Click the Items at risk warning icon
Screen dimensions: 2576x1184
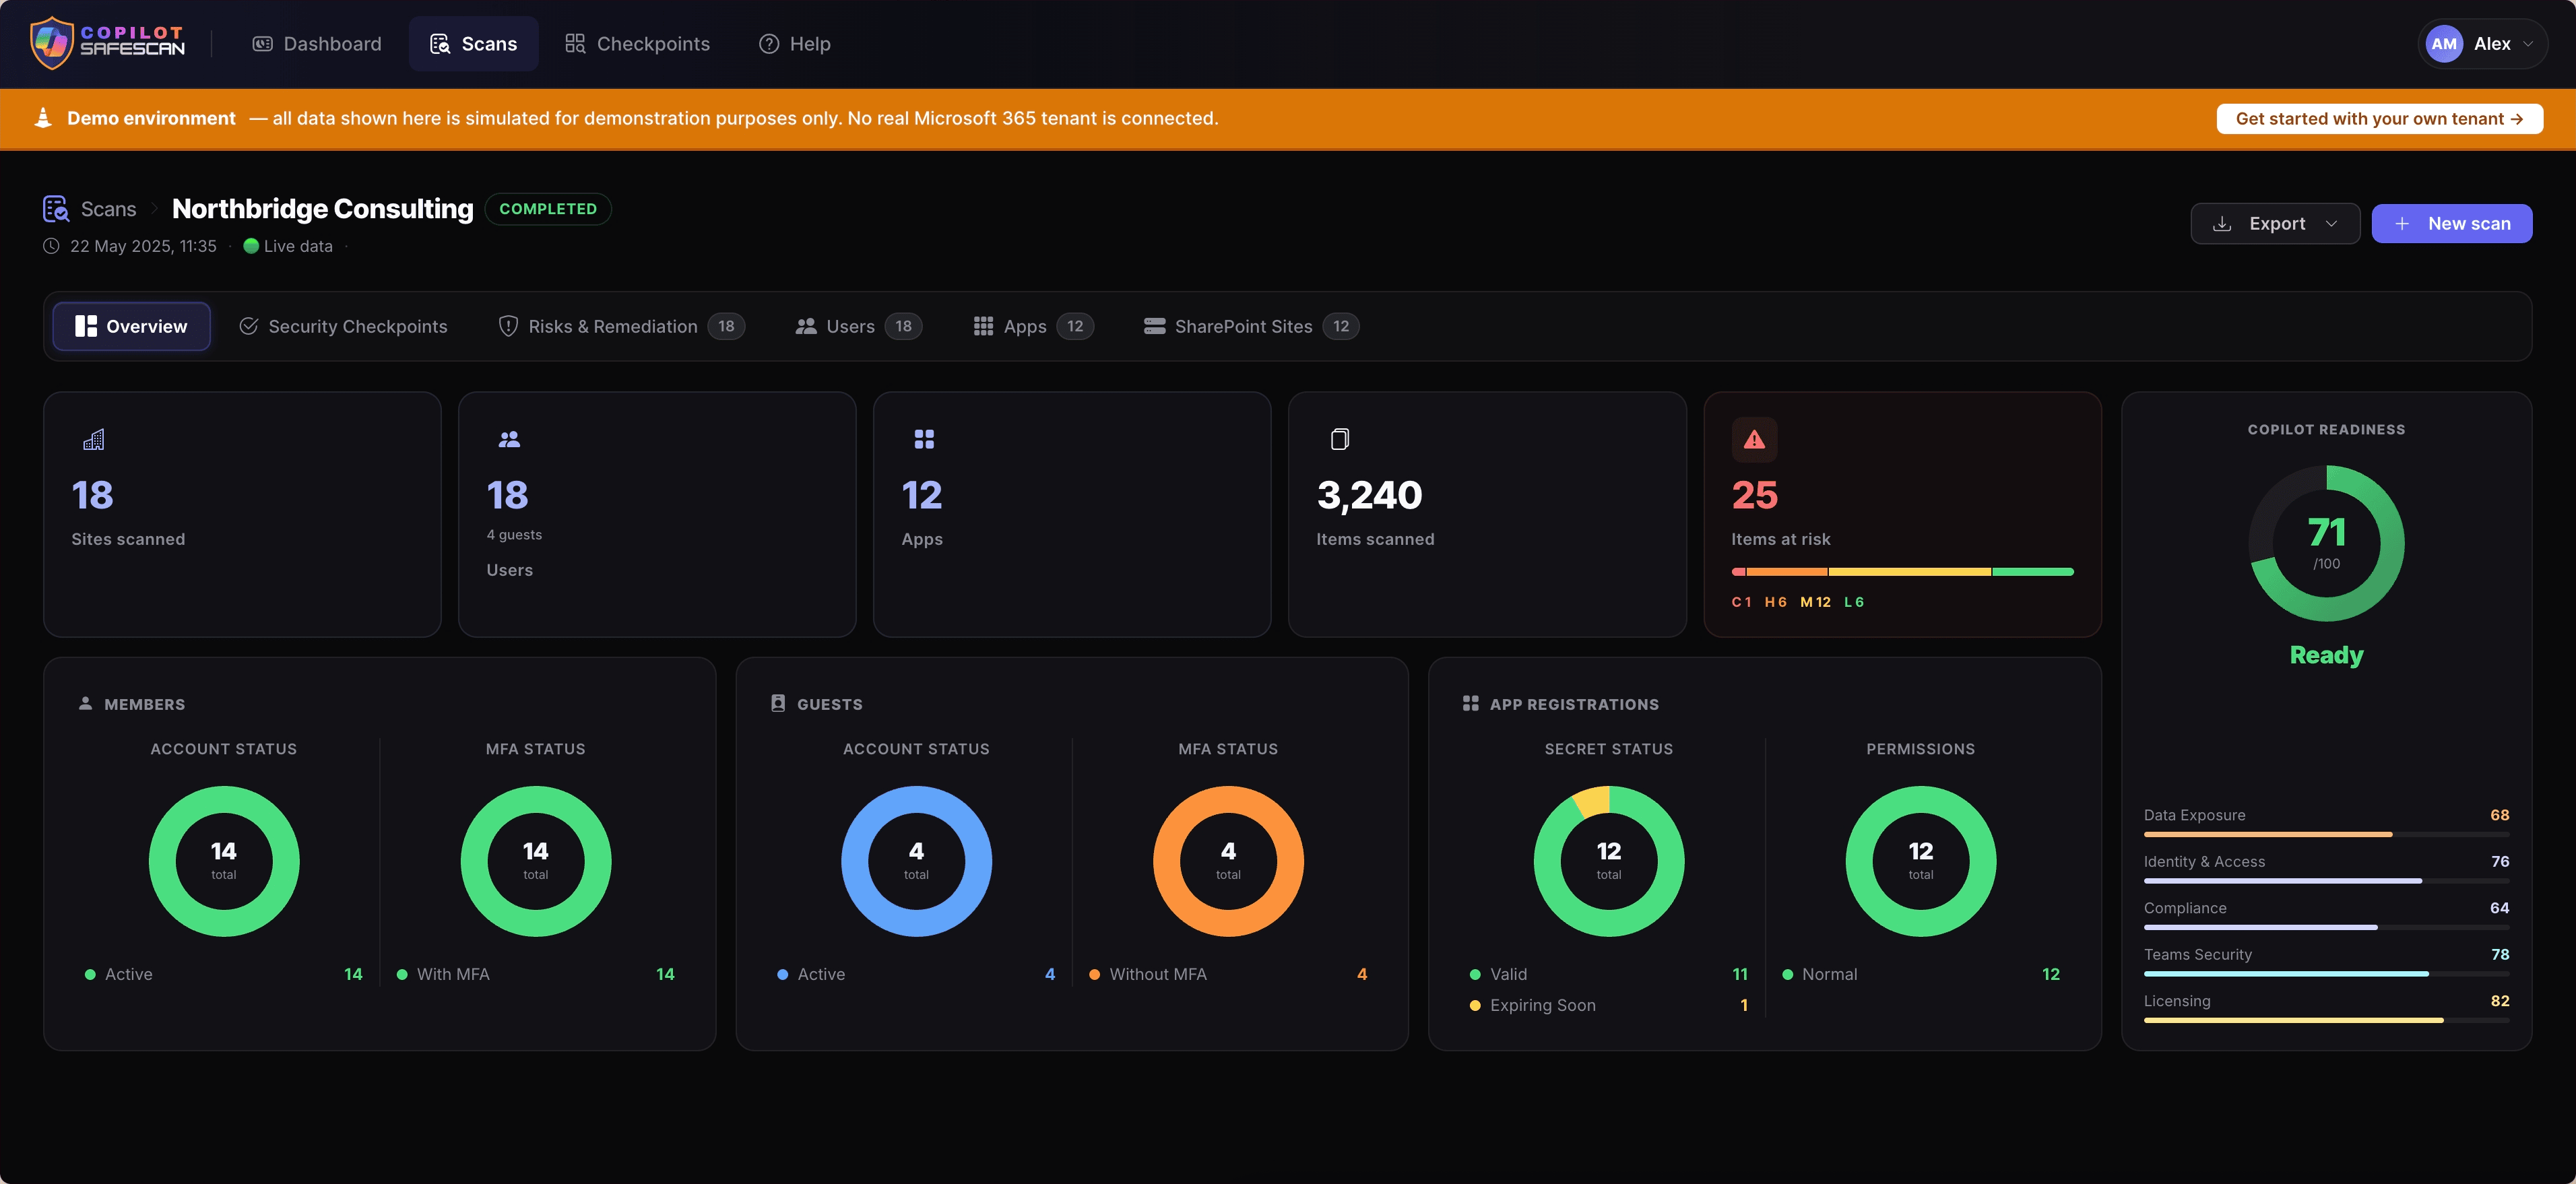[1754, 439]
